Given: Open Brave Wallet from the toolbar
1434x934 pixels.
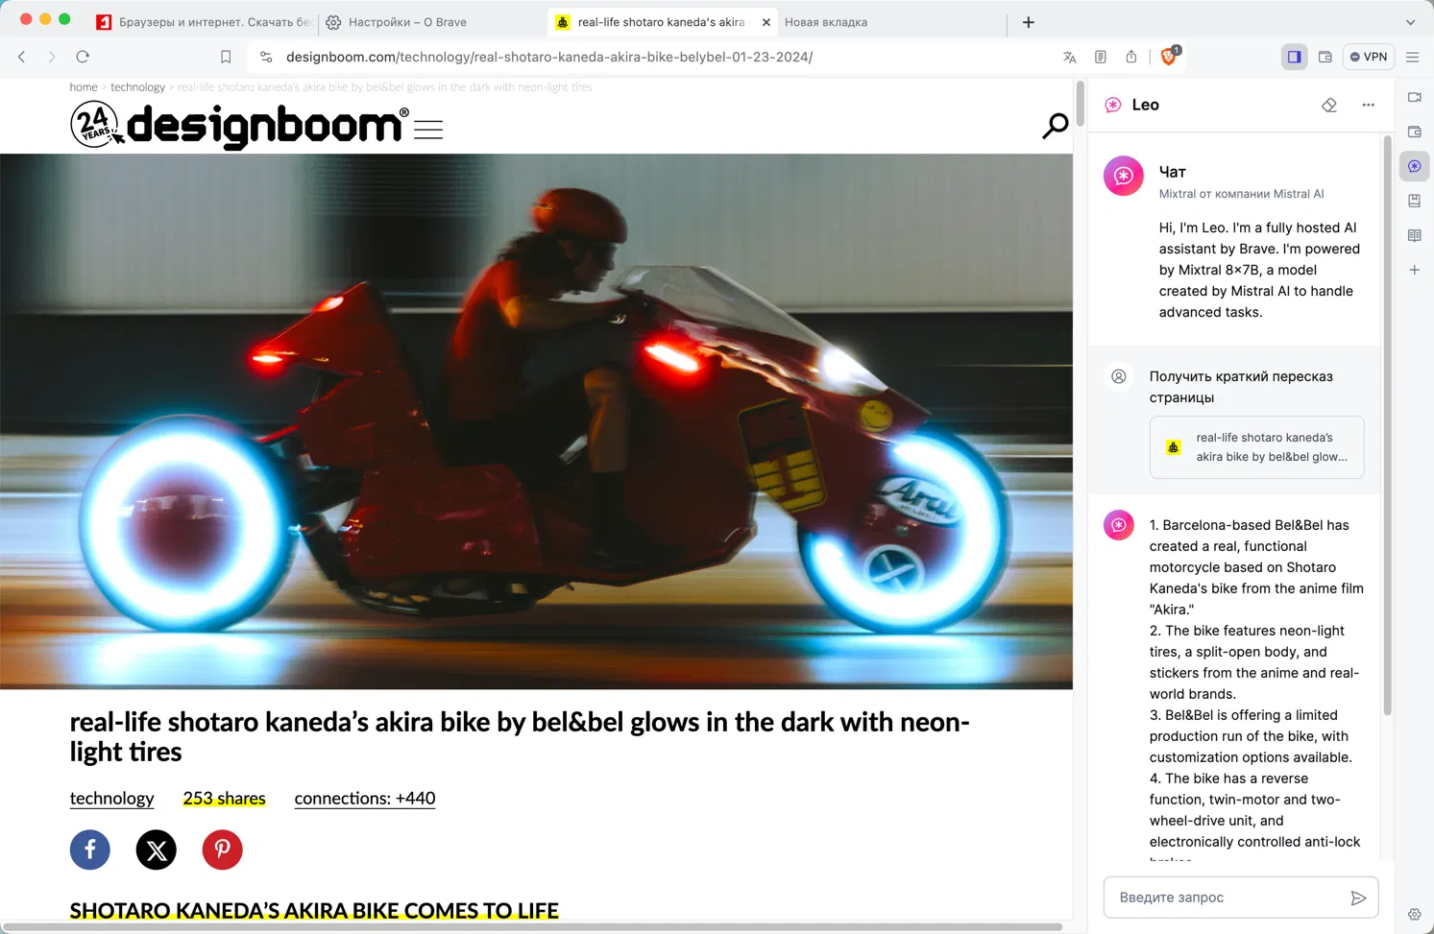Looking at the screenshot, I should tap(1325, 57).
